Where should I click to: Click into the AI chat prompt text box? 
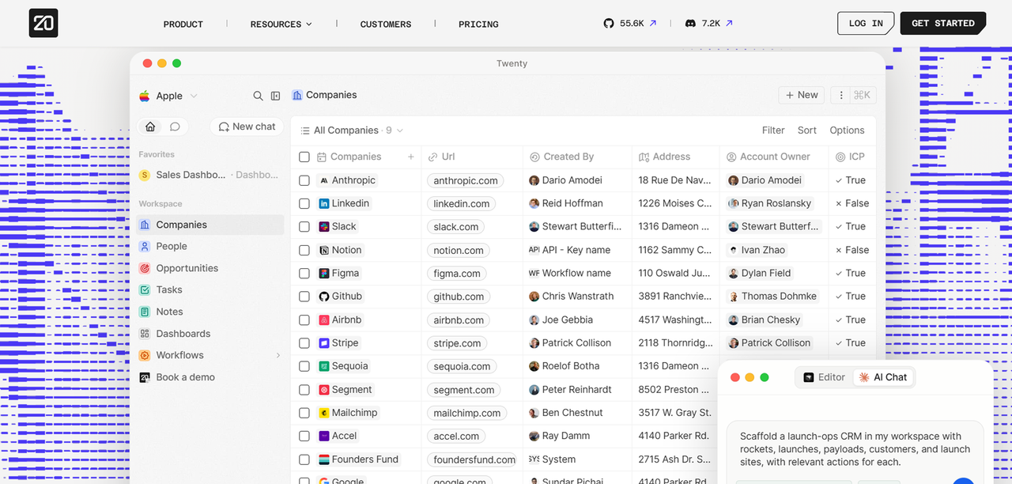point(855,448)
